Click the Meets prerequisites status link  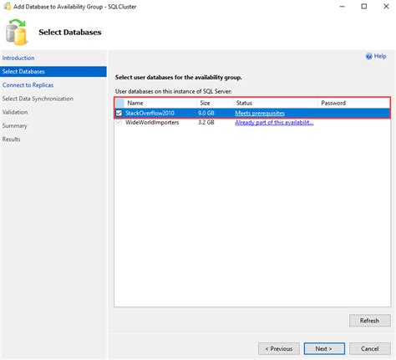tap(260, 114)
